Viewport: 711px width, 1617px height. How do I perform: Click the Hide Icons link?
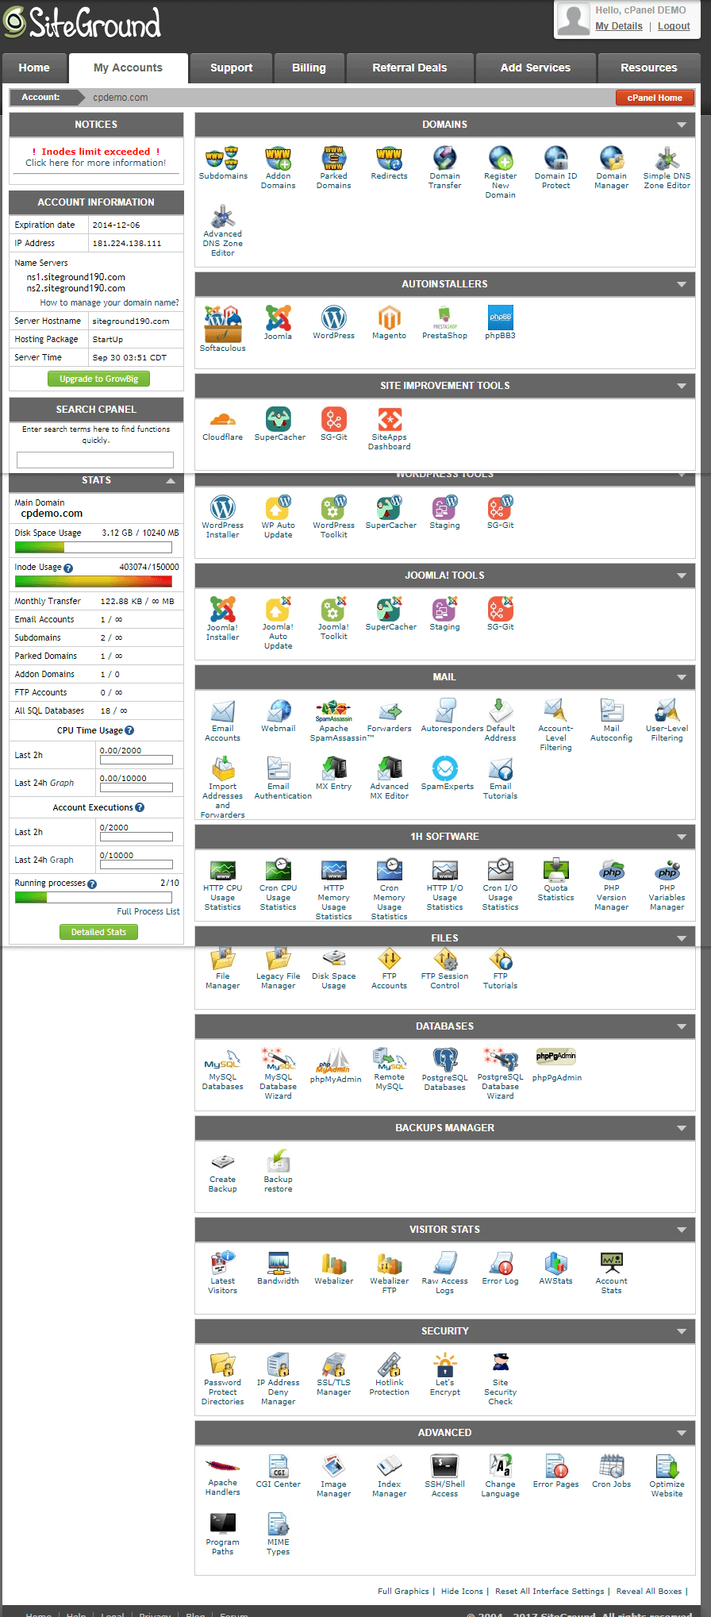[462, 1591]
